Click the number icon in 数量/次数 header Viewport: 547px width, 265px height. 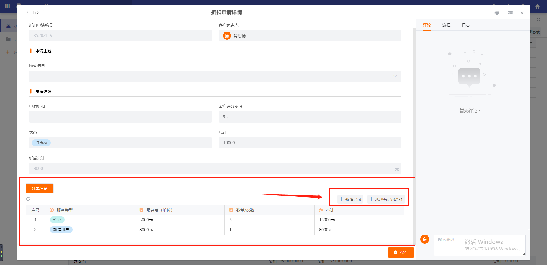click(231, 210)
